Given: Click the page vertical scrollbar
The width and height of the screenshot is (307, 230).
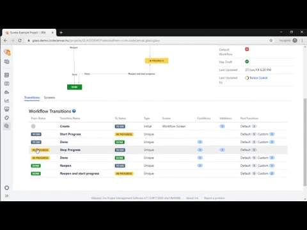Looking at the screenshot, I should click(305, 142).
